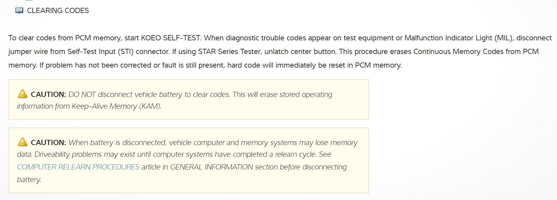Click the Self-Test Input (STI) text
557x200 pixels.
(100, 52)
